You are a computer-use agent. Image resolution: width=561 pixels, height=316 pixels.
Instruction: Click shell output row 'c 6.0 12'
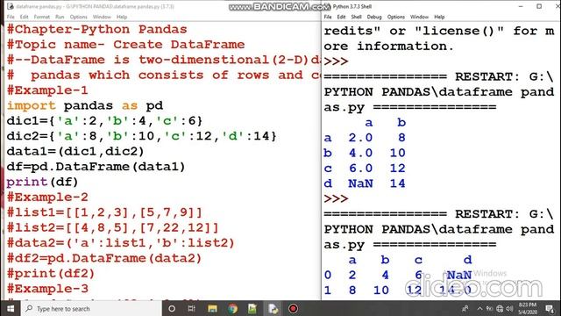pos(365,169)
